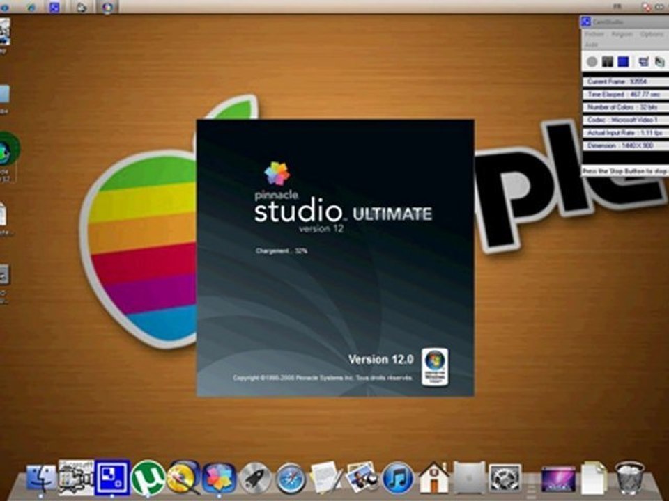Open the documents stack in the dock
Screen dimensions: 669x501
click(x=594, y=479)
